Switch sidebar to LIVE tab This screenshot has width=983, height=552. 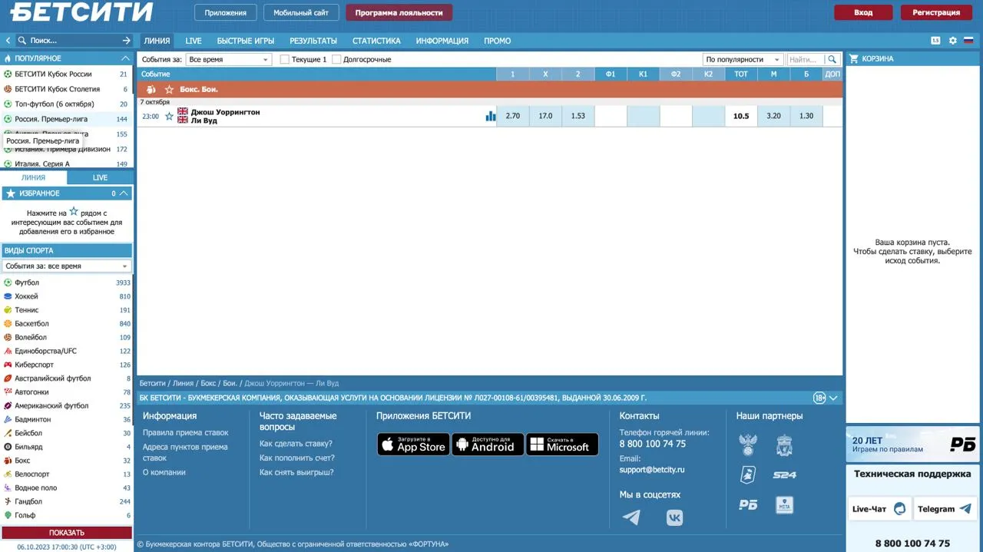(101, 177)
